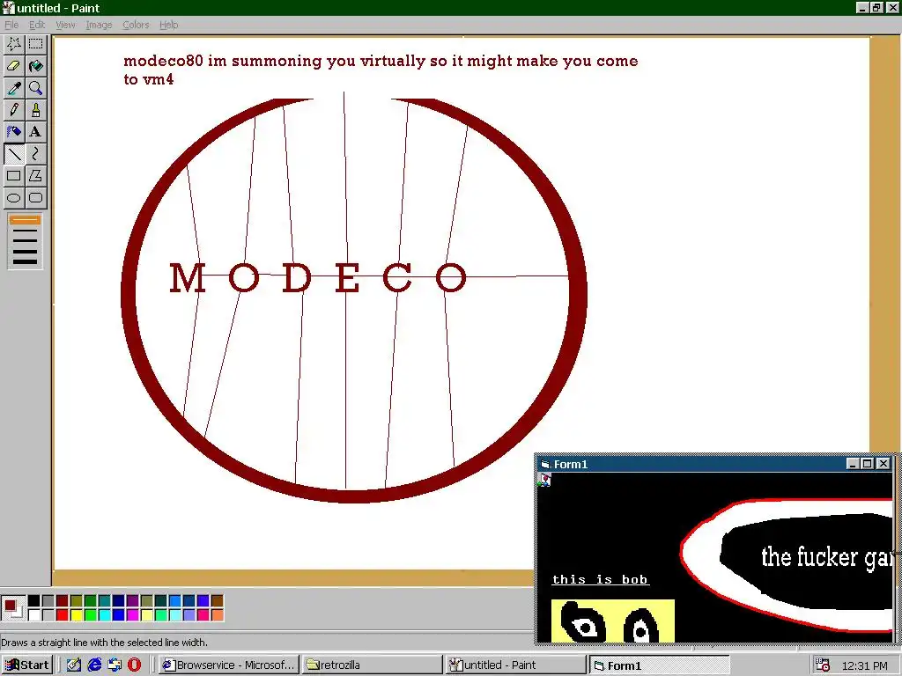Viewport: 902px width, 676px height.
Task: Select the Text tool
Action: (x=35, y=132)
